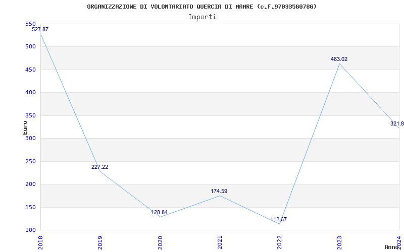Select the 227.22 data label

point(99,167)
